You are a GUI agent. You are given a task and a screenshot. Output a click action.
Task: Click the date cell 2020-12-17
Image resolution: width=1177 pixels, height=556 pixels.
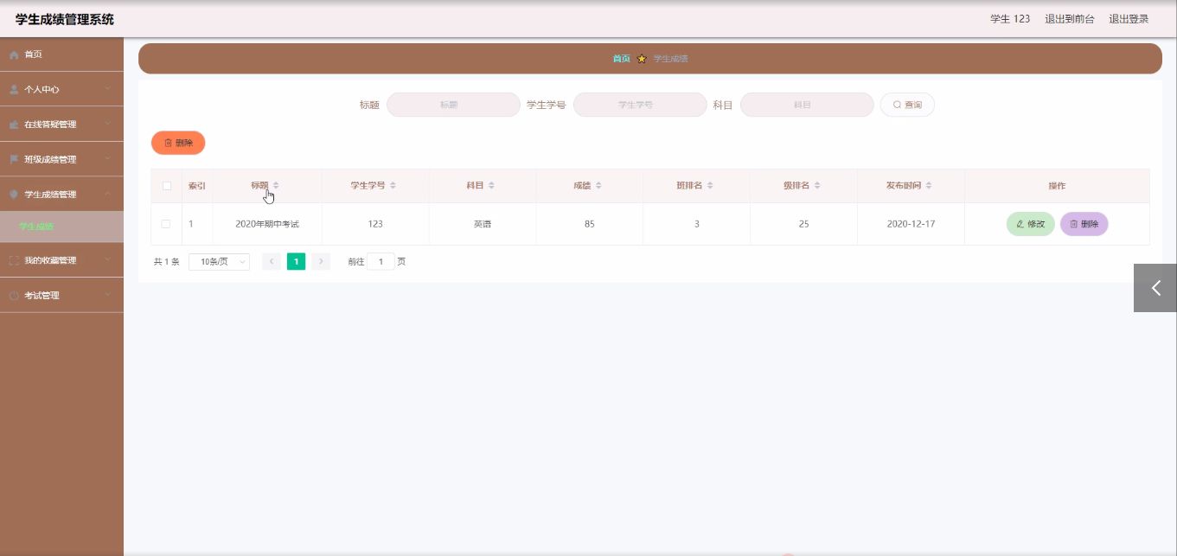[911, 224]
